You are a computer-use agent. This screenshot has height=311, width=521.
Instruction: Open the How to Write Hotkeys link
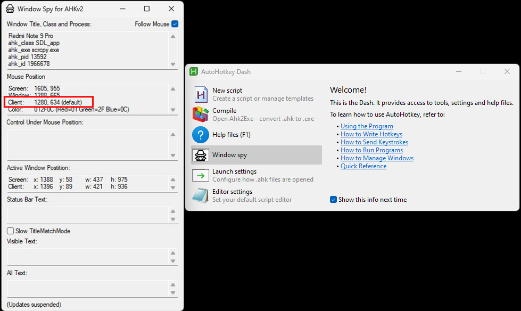coord(371,134)
